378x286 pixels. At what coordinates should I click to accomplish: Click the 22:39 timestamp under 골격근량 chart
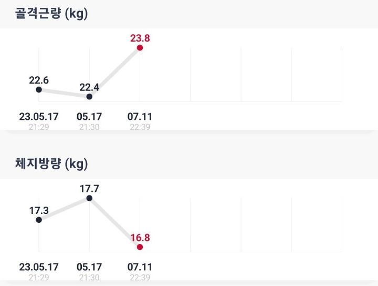[140, 127]
